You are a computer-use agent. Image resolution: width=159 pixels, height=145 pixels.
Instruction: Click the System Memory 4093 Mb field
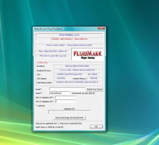click(94, 78)
